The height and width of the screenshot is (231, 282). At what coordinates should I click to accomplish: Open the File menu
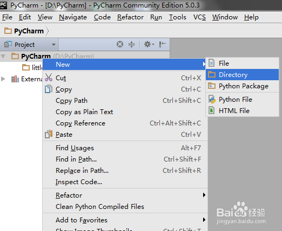[7, 17]
